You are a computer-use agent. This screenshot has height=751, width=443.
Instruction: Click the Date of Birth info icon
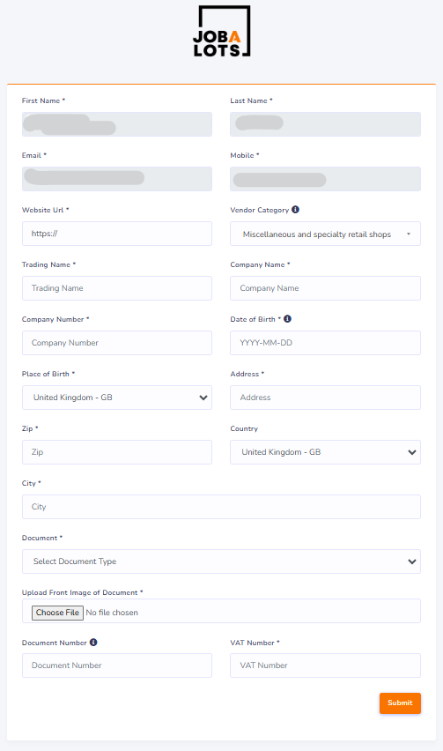tap(287, 318)
